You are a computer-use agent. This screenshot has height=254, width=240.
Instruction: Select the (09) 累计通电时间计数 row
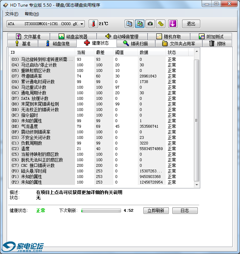tap(101, 82)
